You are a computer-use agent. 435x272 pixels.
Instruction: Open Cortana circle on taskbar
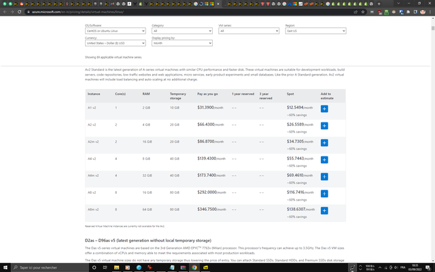pos(94,267)
